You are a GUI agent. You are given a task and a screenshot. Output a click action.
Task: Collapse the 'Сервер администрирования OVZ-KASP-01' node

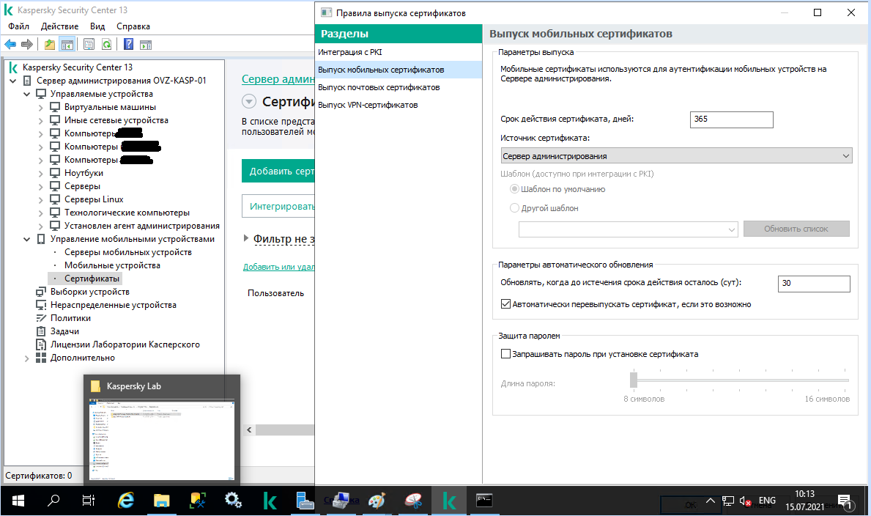pyautogui.click(x=12, y=81)
